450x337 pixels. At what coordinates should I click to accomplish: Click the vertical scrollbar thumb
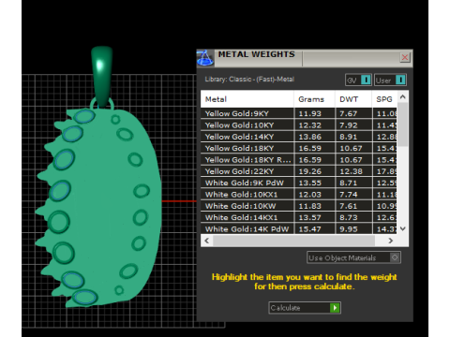point(403,125)
